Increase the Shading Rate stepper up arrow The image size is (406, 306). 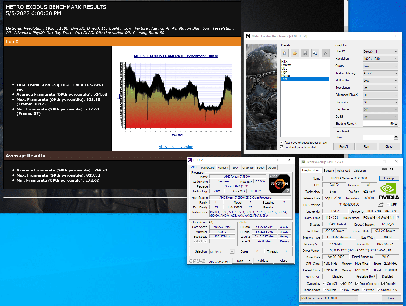coord(396,123)
